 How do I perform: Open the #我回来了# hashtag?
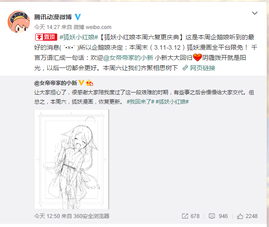click(140, 102)
